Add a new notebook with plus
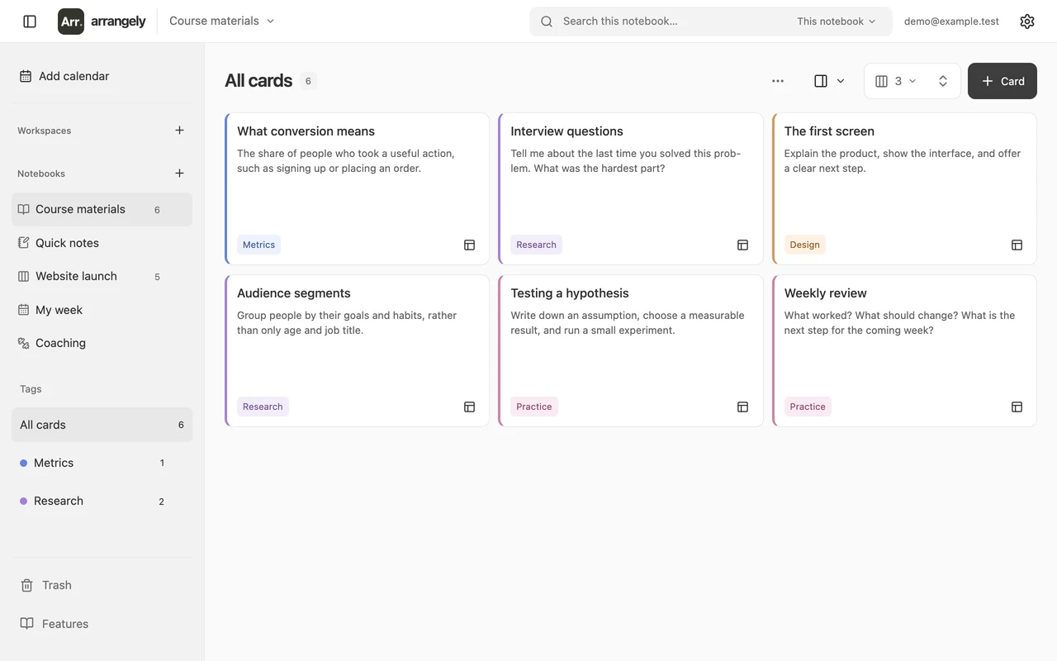The width and height of the screenshot is (1057, 661). click(x=179, y=174)
